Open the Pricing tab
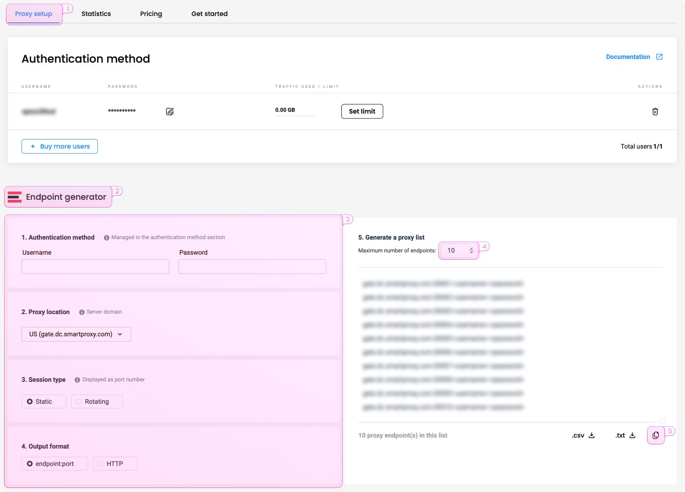This screenshot has width=685, height=492. click(151, 14)
